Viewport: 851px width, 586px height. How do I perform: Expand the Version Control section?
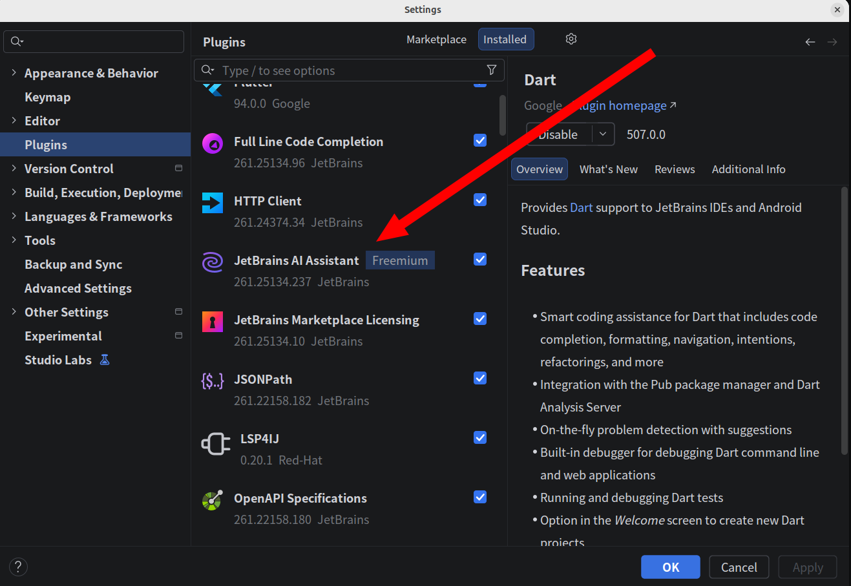coord(14,169)
